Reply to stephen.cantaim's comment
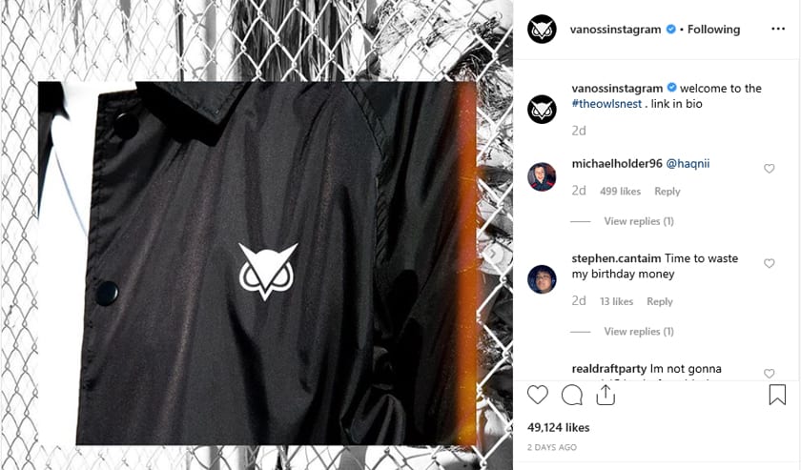This screenshot has height=470, width=801. click(660, 301)
